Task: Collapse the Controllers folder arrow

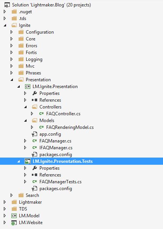Action: tap(25, 107)
